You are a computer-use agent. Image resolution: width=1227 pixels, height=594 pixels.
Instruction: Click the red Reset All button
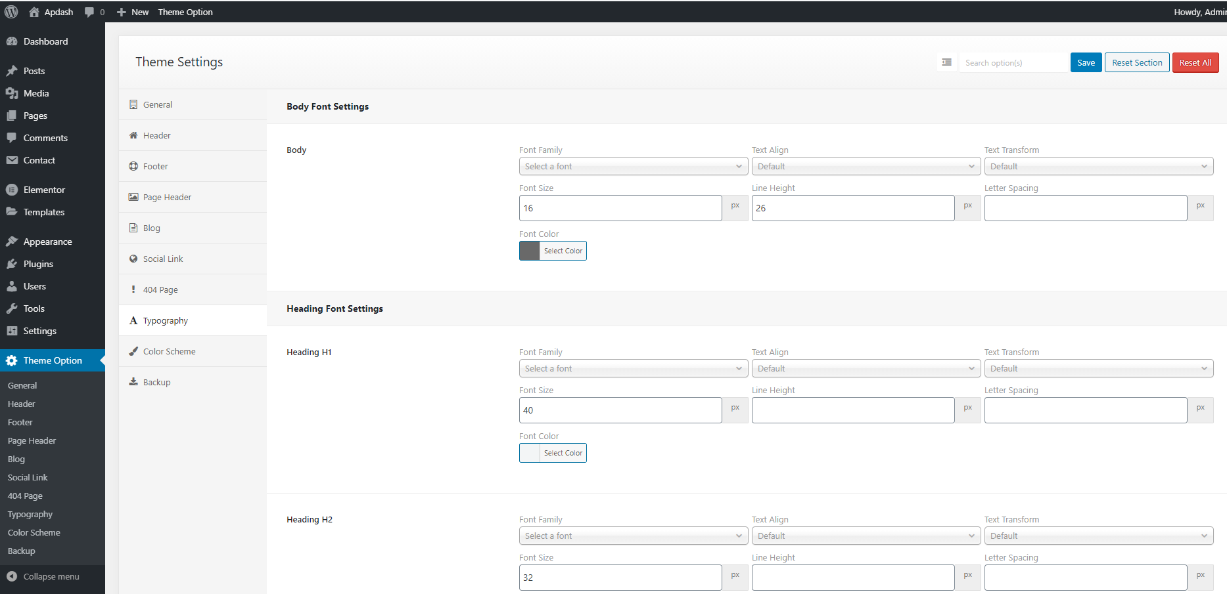[1195, 62]
